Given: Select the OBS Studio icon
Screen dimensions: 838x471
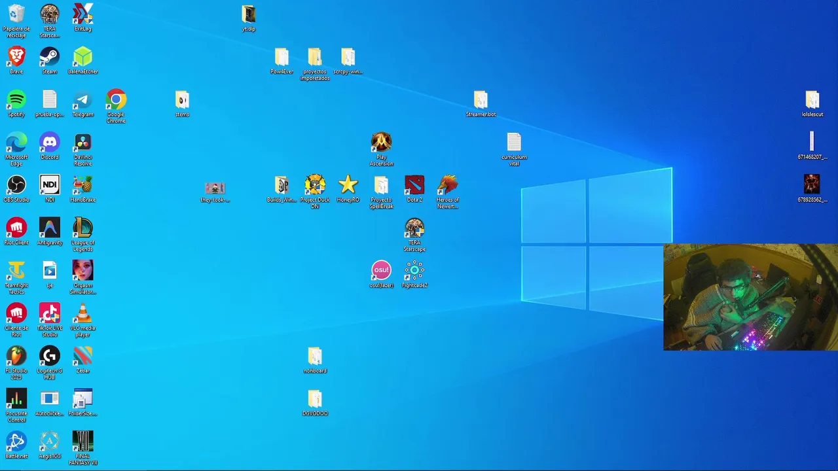Looking at the screenshot, I should [16, 185].
